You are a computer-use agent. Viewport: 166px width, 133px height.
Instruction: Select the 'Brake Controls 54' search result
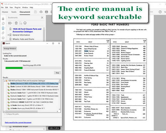tap(34, 86)
